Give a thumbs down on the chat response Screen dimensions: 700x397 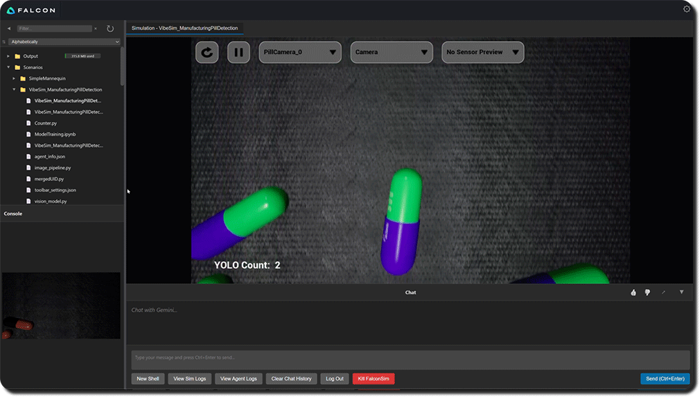point(647,292)
